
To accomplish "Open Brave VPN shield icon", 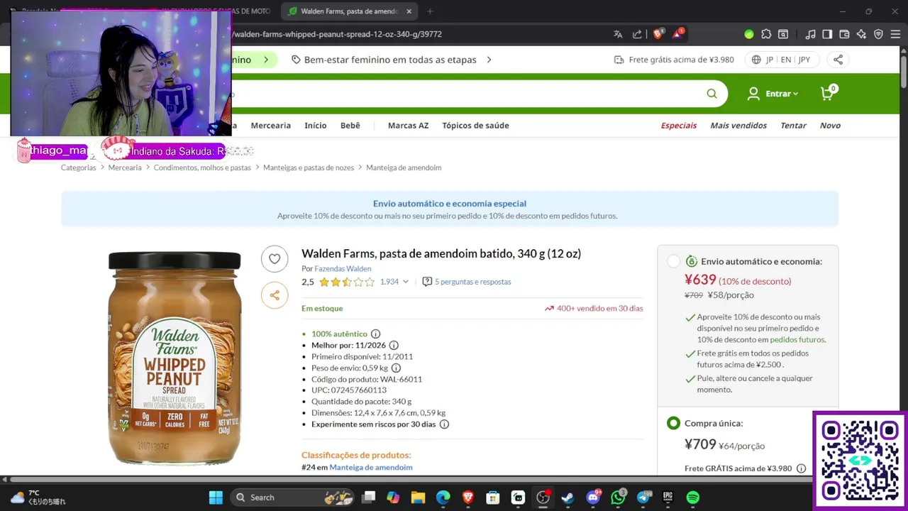I will point(878,34).
